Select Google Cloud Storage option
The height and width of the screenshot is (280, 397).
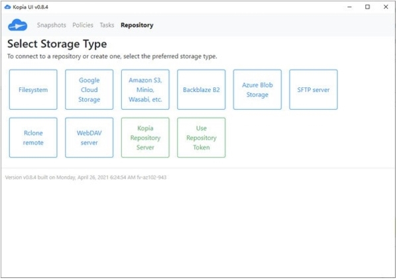89,90
